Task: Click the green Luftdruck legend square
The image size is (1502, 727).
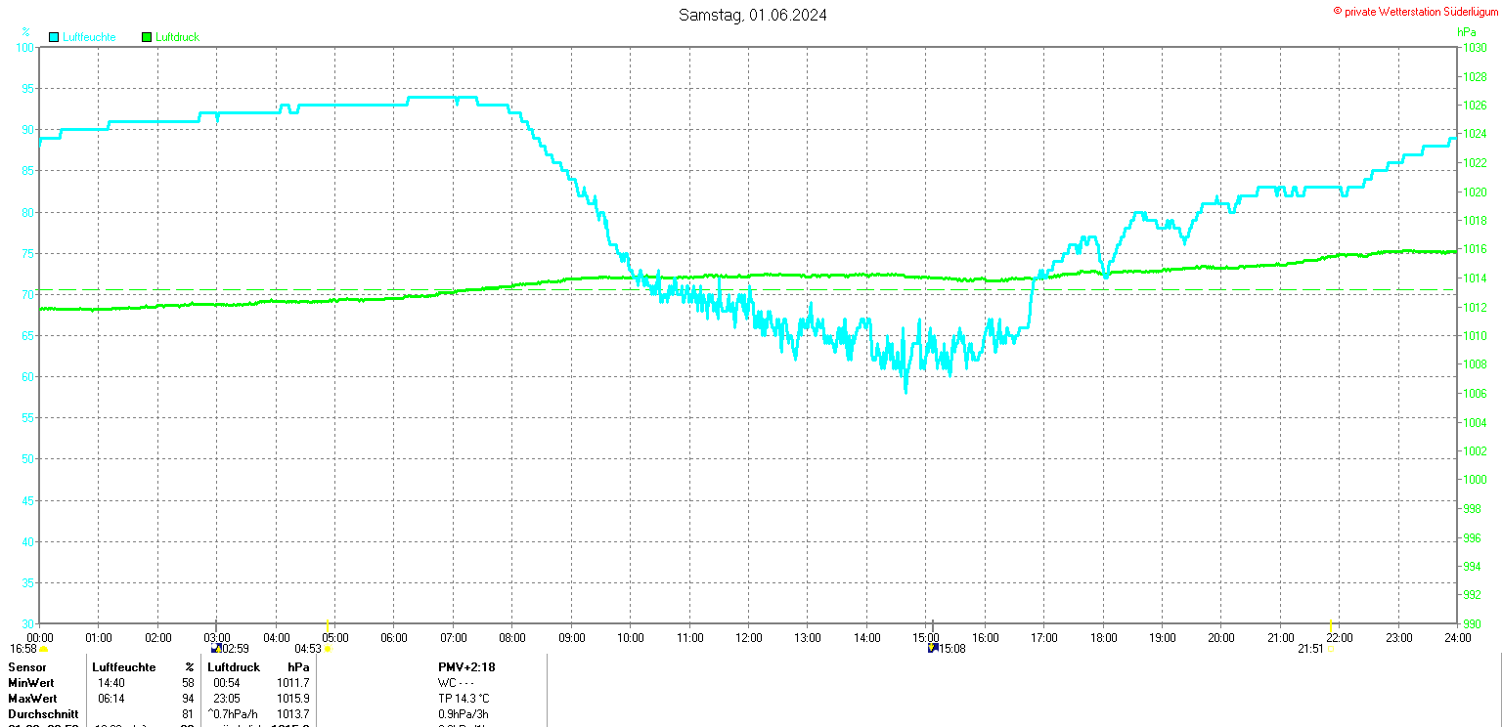Action: [x=147, y=37]
